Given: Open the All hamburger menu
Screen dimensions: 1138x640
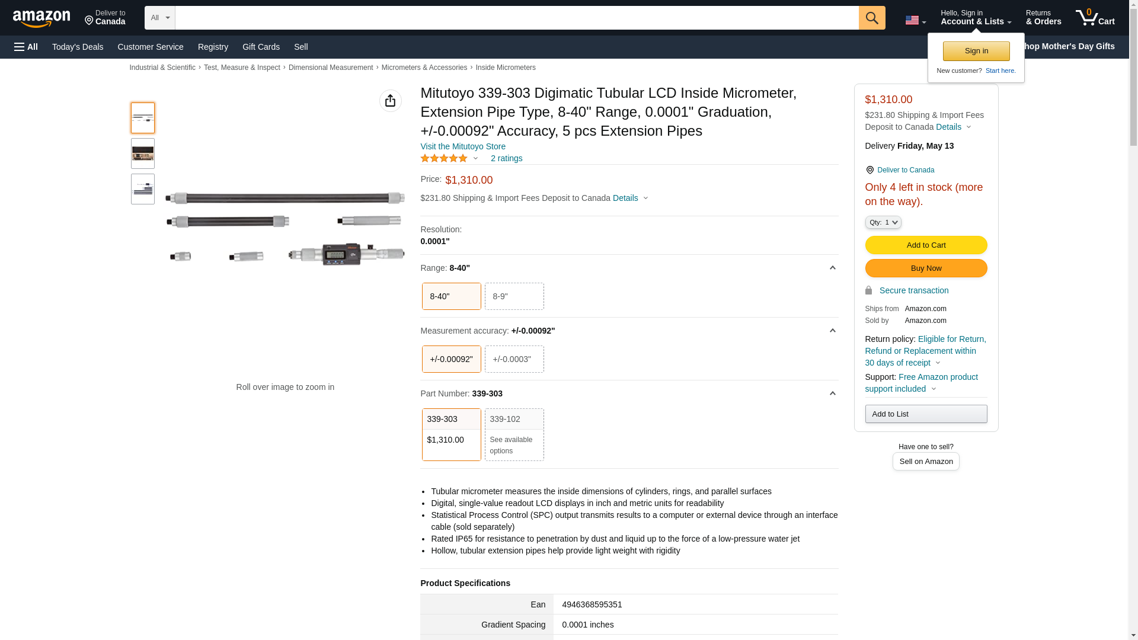Looking at the screenshot, I should tap(26, 47).
